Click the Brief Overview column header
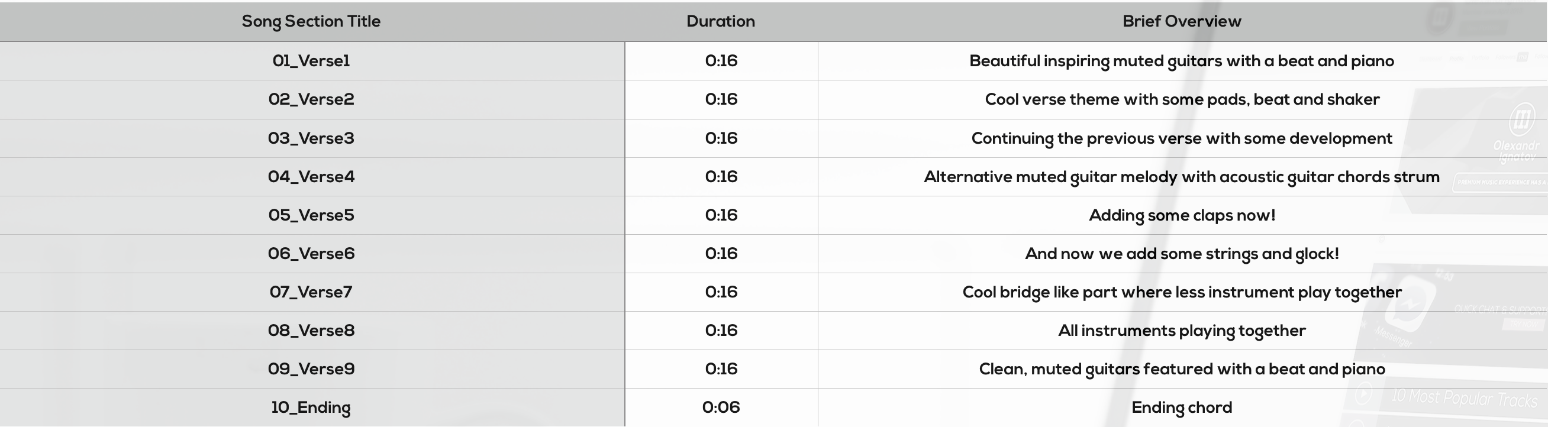 [x=1182, y=22]
